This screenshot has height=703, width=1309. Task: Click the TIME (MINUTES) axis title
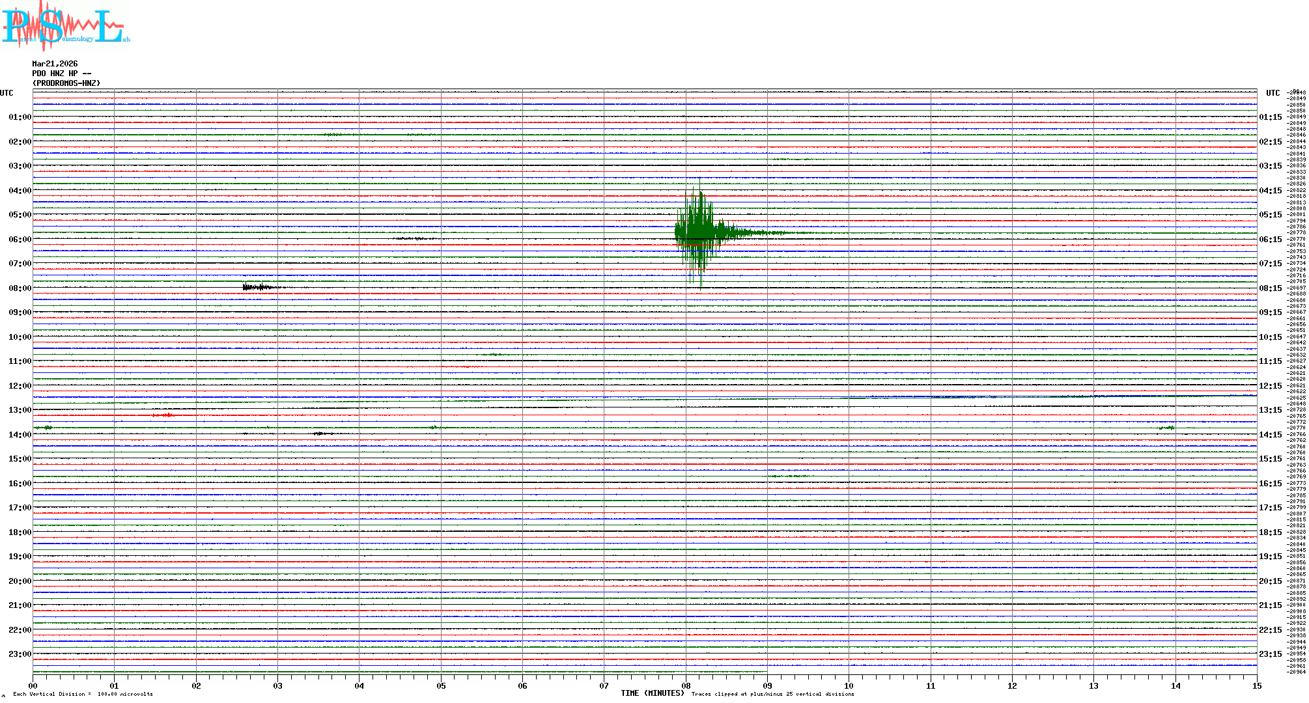pyautogui.click(x=652, y=693)
